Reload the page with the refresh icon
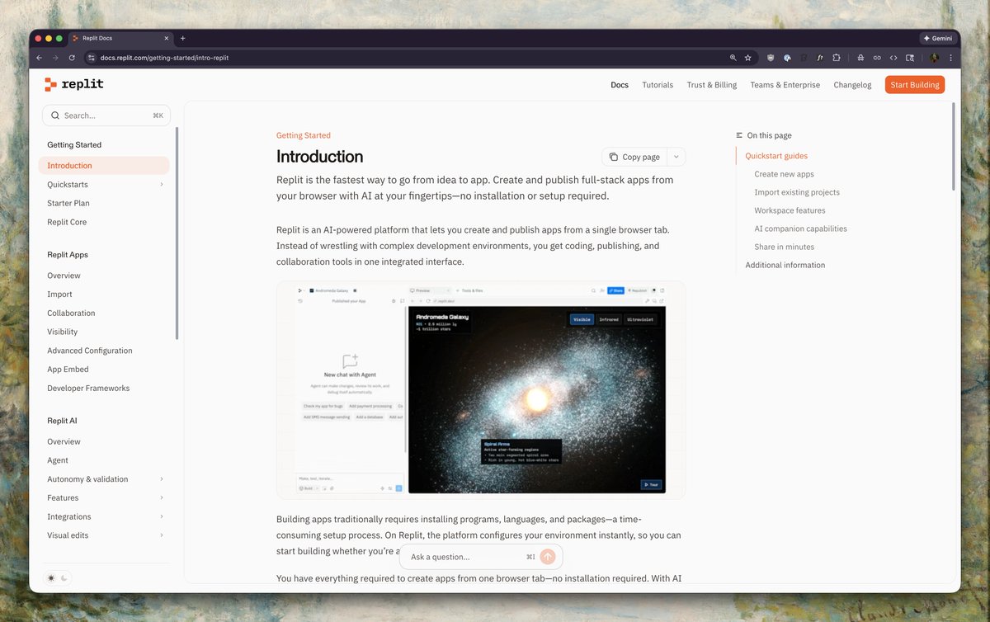This screenshot has width=990, height=622. [72, 58]
